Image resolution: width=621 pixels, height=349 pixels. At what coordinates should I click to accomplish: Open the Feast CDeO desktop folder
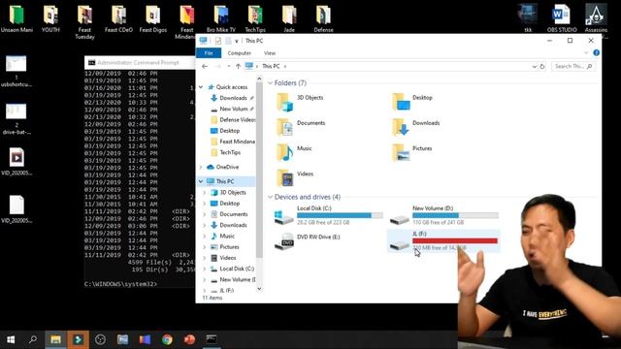pos(118,18)
